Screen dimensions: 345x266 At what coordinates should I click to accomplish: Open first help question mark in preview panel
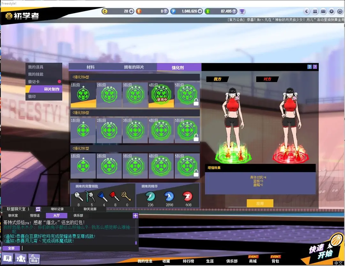310,67
